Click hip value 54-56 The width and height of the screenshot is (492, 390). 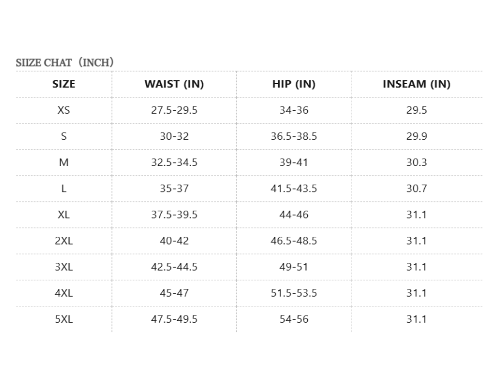click(294, 319)
